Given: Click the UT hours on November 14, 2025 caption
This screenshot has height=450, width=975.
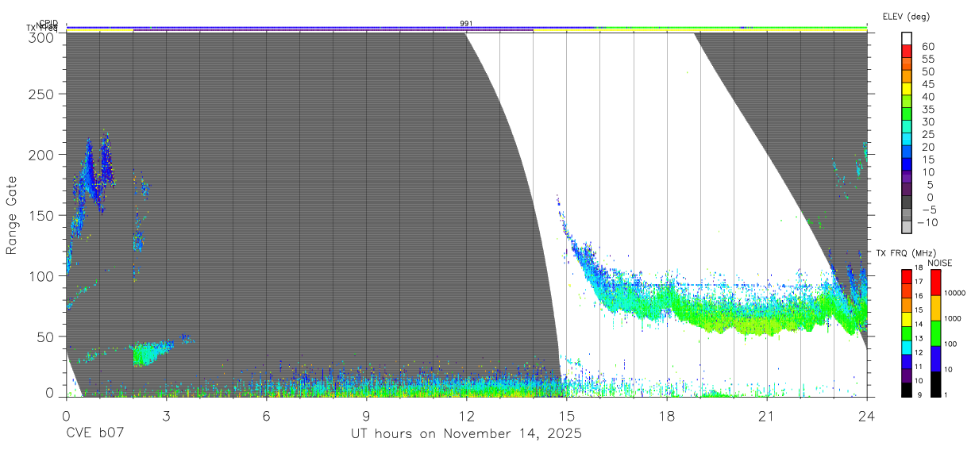Looking at the screenshot, I should click(x=466, y=433).
